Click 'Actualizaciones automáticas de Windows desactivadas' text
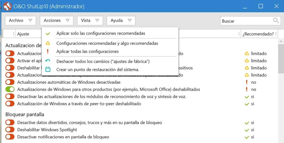The image size is (284, 143). (x=69, y=82)
